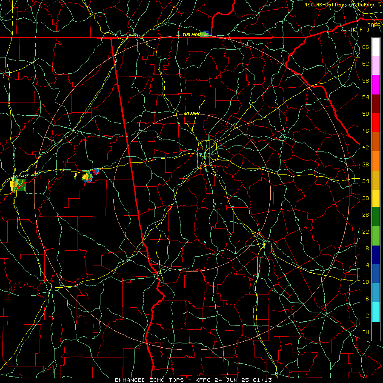Click the 2 scale value

point(367,316)
